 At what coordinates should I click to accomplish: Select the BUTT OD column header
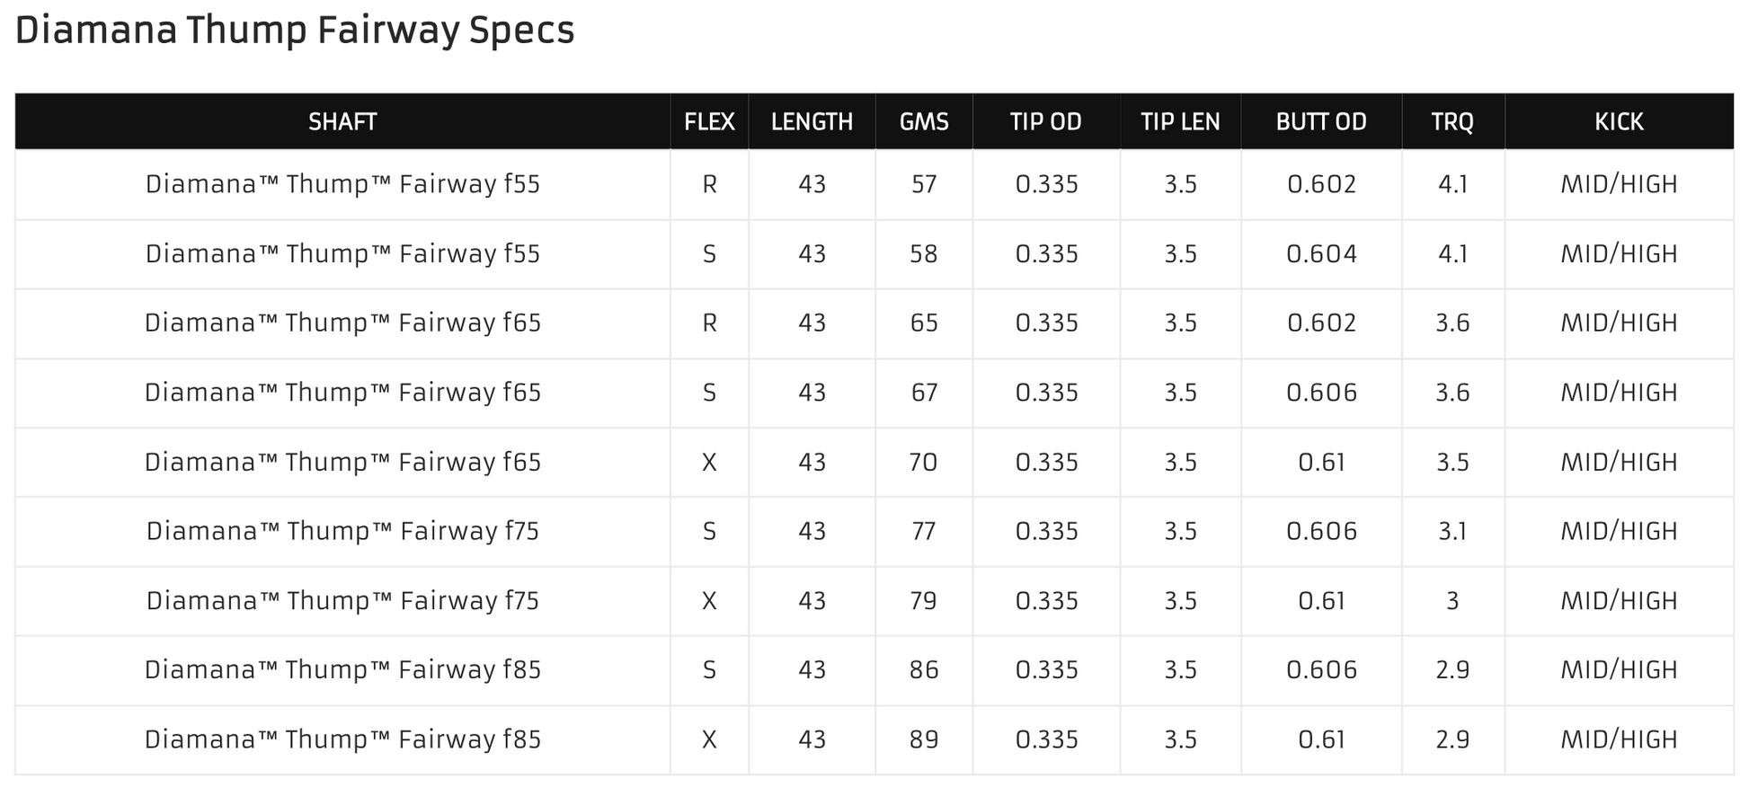(x=1321, y=121)
